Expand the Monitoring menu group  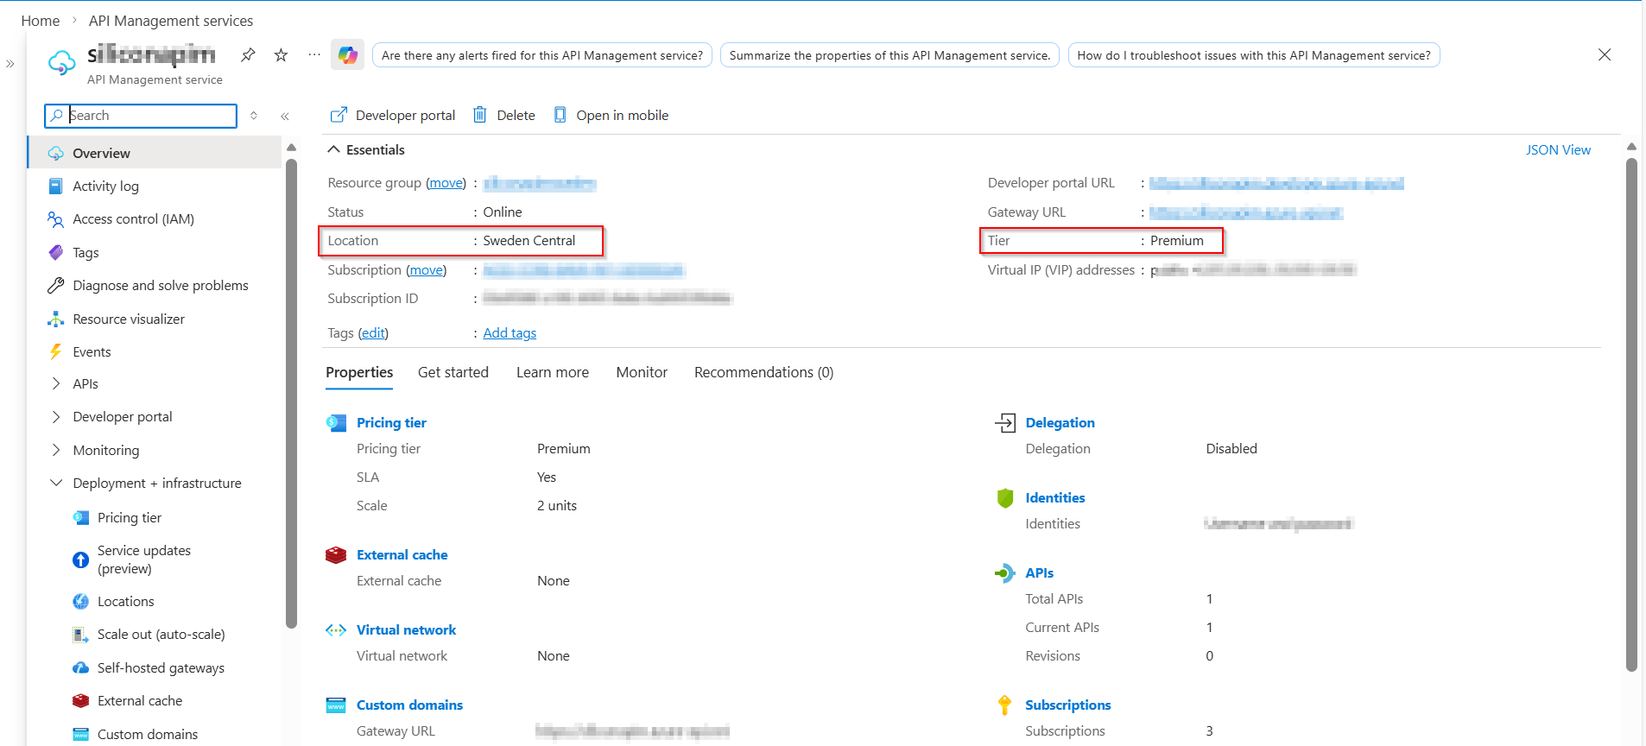pyautogui.click(x=56, y=450)
